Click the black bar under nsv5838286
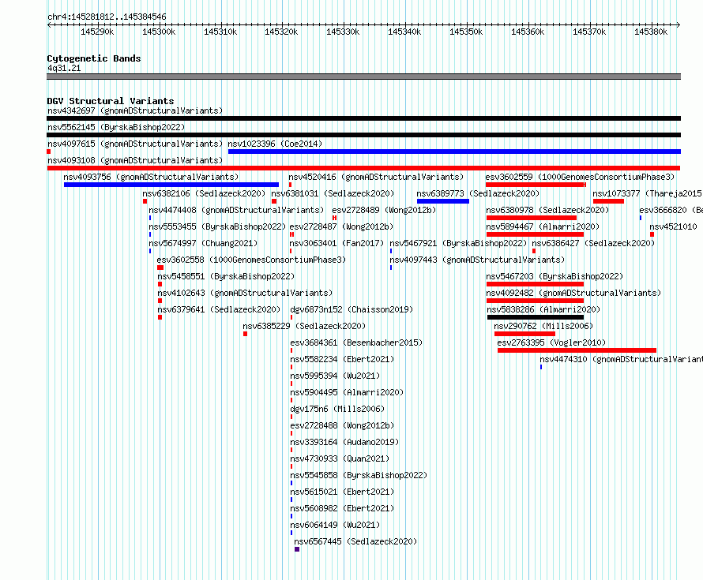The height and width of the screenshot is (580, 703). point(536,317)
